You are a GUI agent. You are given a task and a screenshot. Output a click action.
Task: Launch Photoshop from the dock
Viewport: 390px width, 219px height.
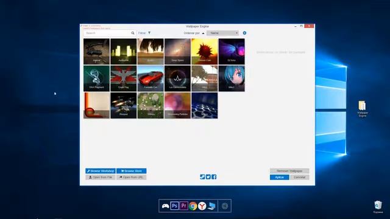[175, 206]
